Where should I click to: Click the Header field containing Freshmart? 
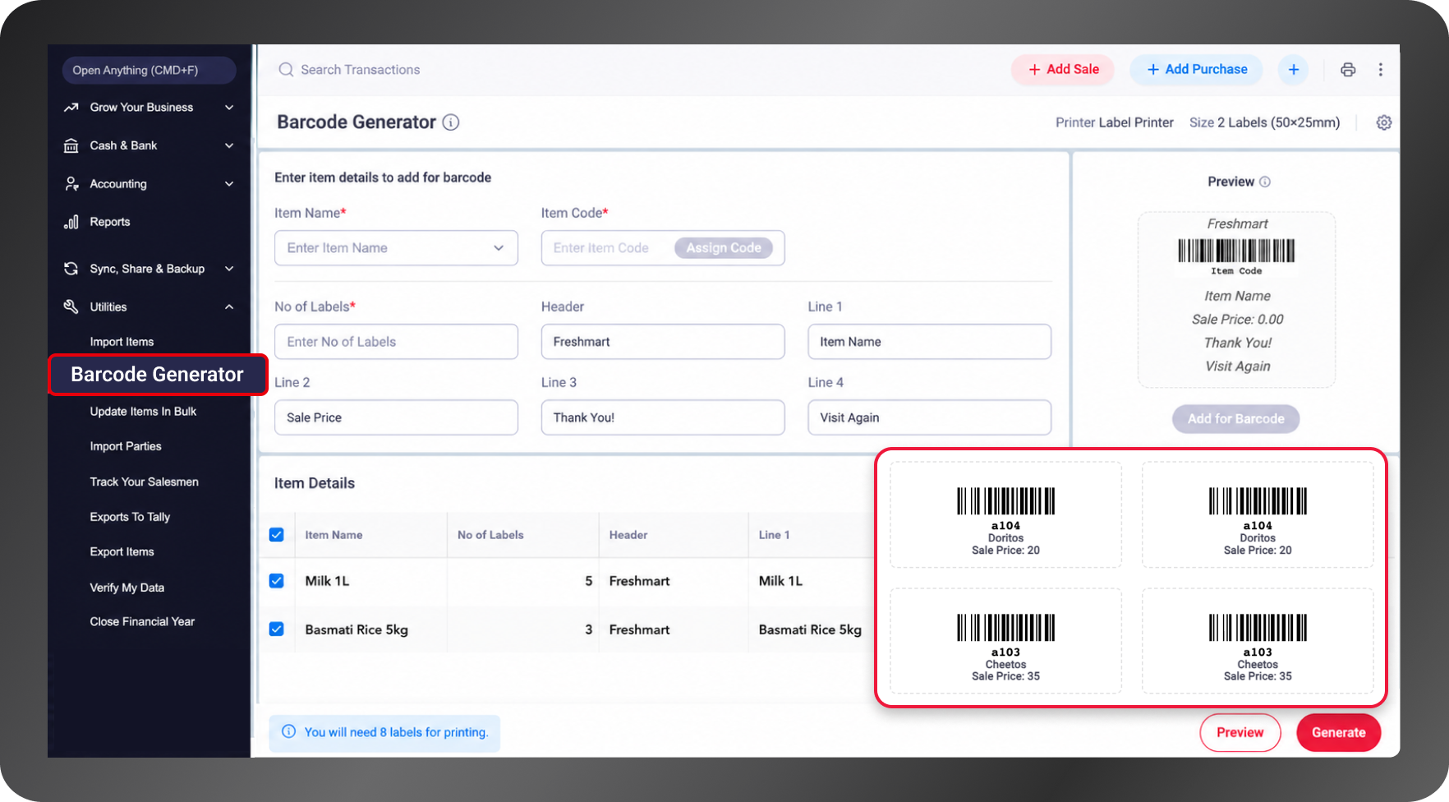pos(663,342)
